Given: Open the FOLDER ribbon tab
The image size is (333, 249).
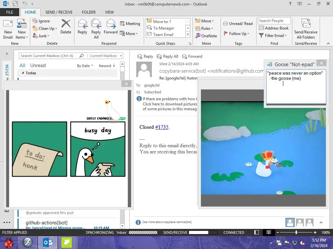Looking at the screenshot, I should click(89, 12).
